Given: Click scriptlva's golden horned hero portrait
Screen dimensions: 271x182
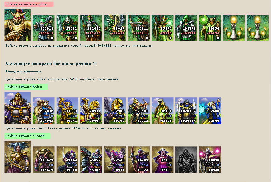Looking at the screenshot, I should (x=18, y=25).
